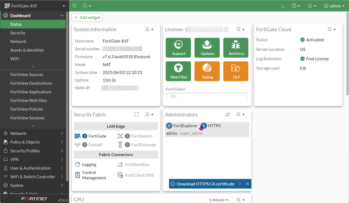Open the CLI console icon
349x203 pixels.
pos(283,6)
